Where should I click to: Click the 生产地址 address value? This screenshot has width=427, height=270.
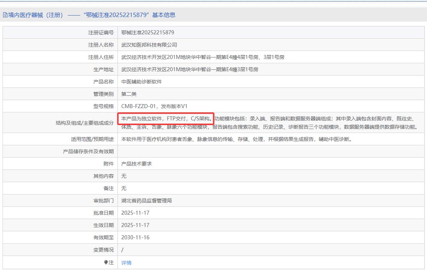[x=189, y=69]
